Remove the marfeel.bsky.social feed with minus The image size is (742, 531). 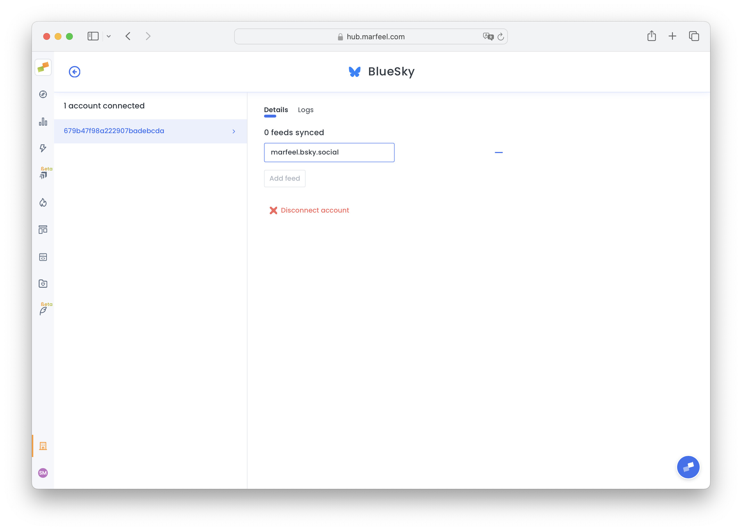coord(498,152)
